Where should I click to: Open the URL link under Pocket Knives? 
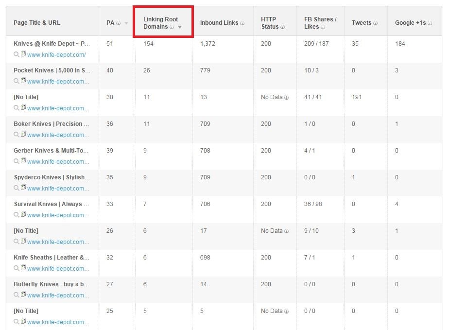point(58,82)
